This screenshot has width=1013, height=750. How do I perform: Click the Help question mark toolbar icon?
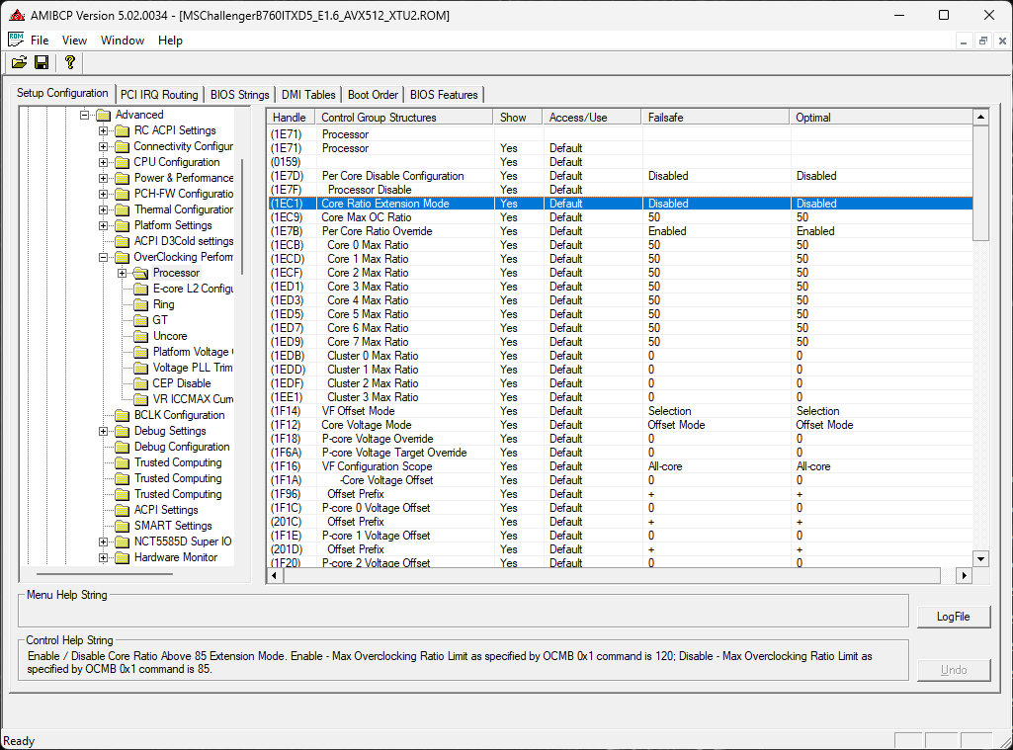pyautogui.click(x=70, y=62)
